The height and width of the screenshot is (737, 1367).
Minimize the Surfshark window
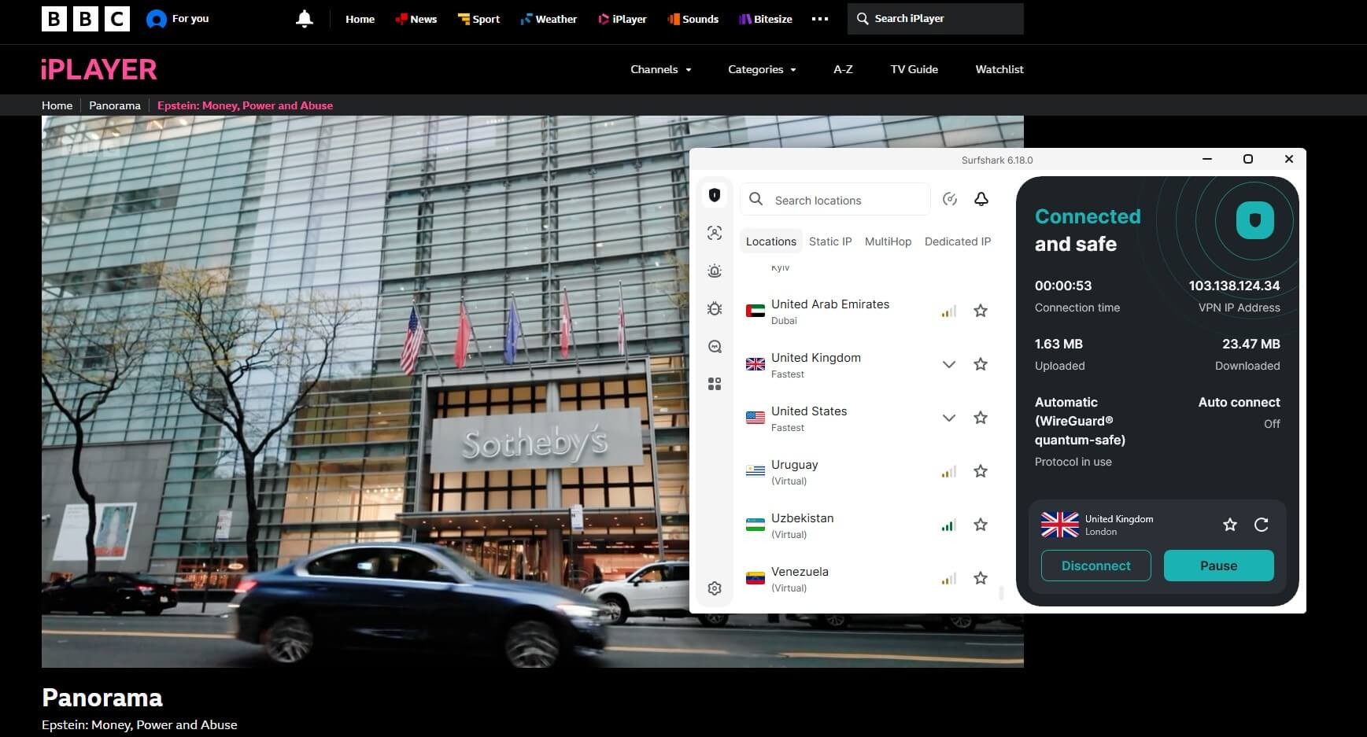[1207, 159]
